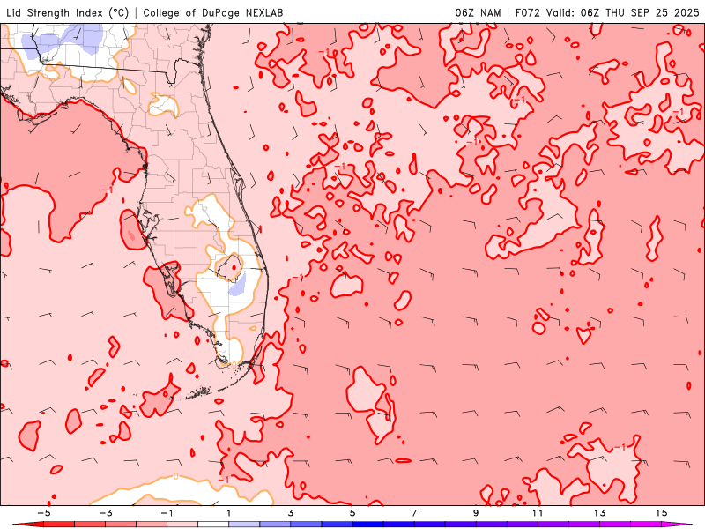705x529 pixels.
Task: Click the 5 colorbar scale label
Action: coord(352,513)
